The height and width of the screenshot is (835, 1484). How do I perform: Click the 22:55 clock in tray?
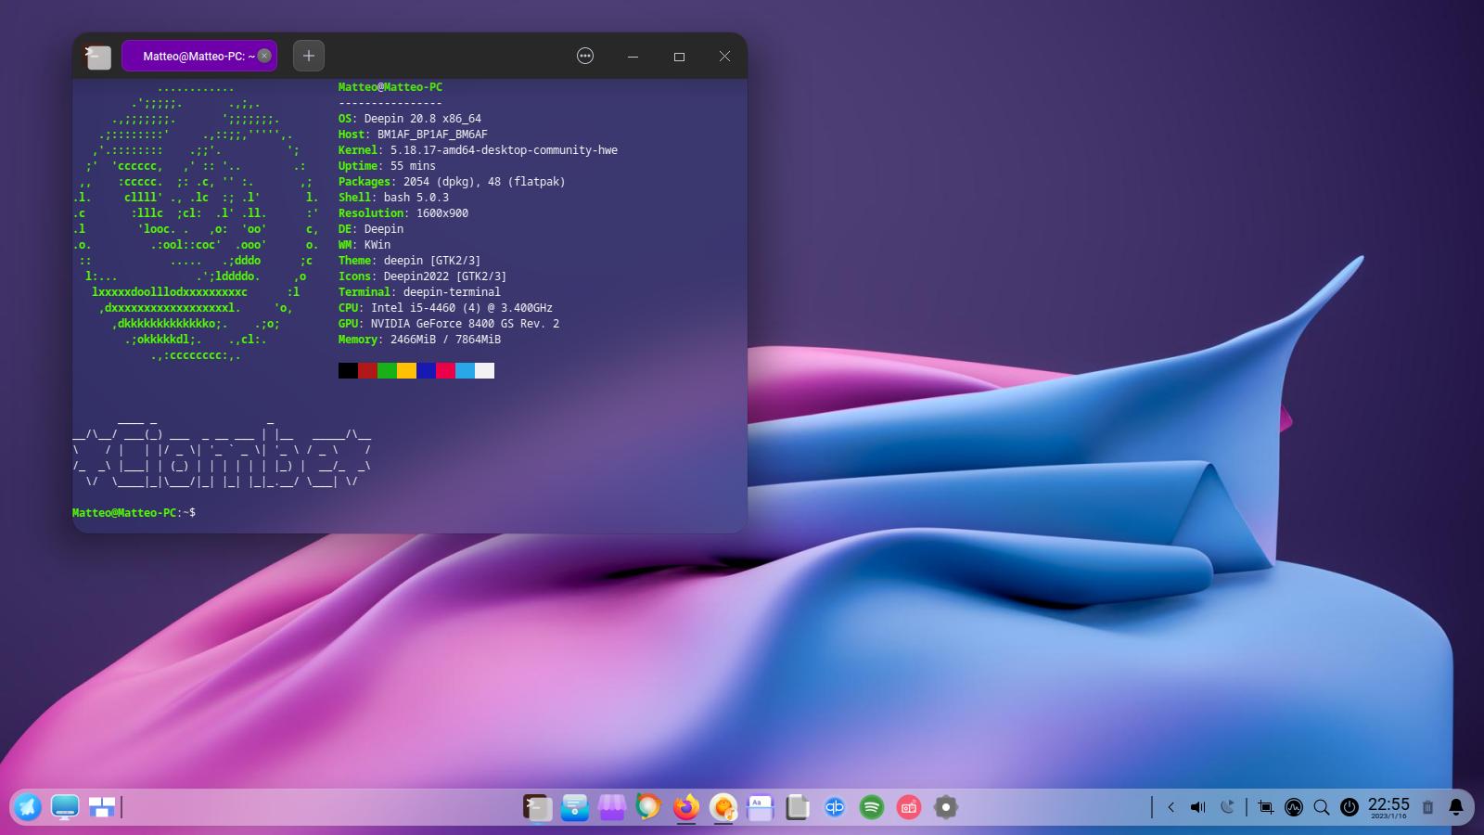[1388, 807]
